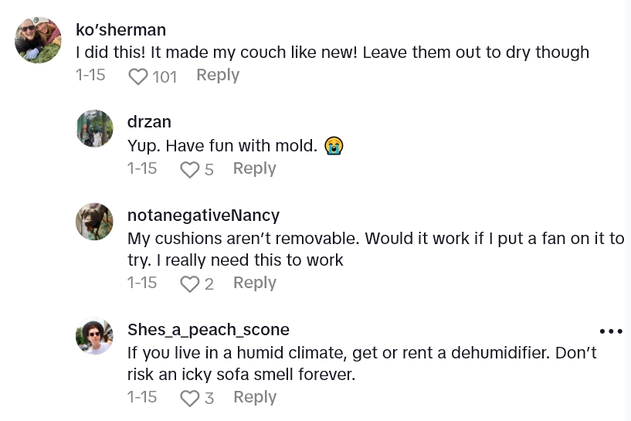Image resolution: width=631 pixels, height=421 pixels.
Task: Reply to ko'sherman's comment
Action: point(218,75)
